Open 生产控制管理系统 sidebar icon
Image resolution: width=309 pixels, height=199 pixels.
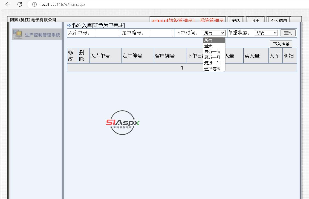[x=17, y=34]
